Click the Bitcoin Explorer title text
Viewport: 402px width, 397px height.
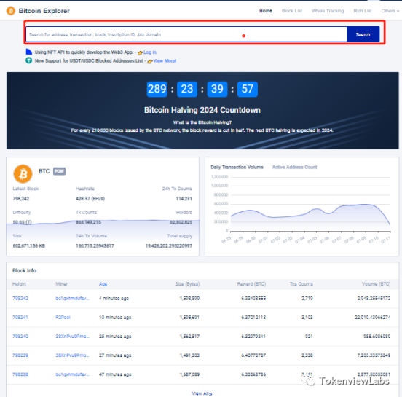click(x=44, y=11)
